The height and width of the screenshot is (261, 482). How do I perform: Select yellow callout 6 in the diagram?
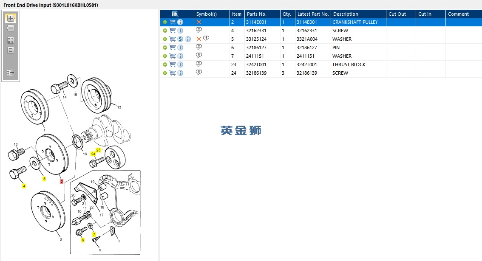(x=83, y=240)
